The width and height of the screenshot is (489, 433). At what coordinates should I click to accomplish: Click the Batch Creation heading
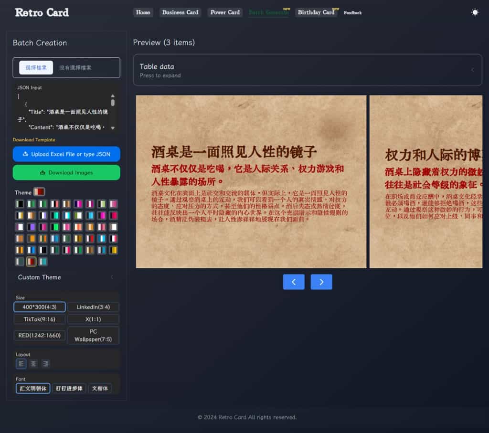coord(40,42)
